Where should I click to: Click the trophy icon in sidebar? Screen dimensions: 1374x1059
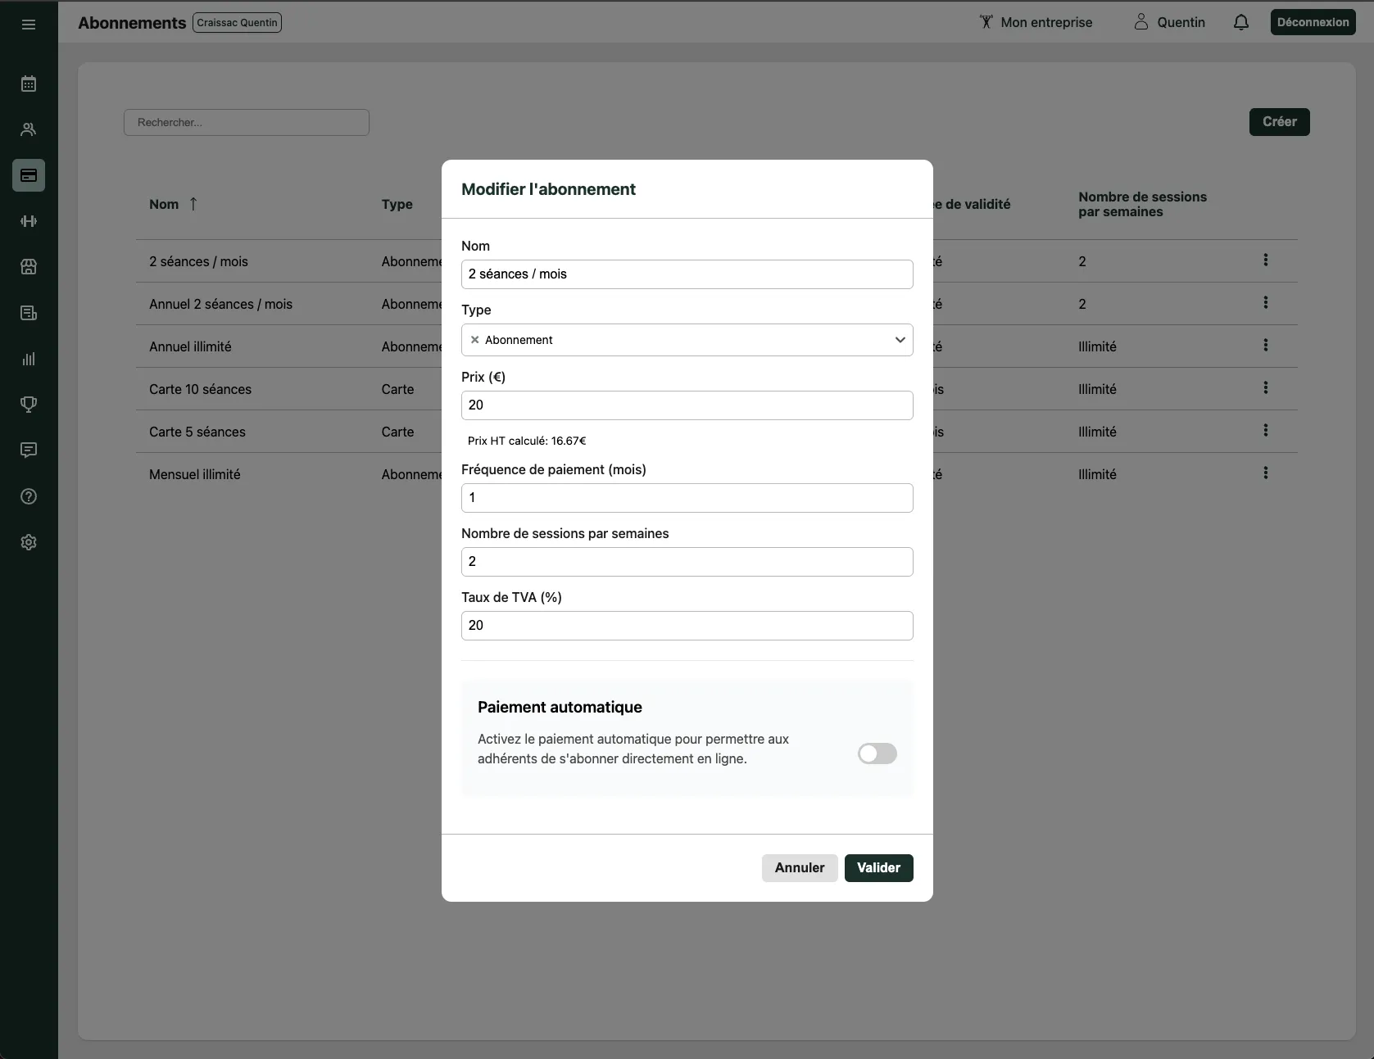[29, 405]
